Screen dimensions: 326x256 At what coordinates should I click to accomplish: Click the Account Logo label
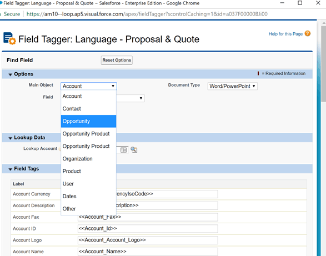point(27,240)
